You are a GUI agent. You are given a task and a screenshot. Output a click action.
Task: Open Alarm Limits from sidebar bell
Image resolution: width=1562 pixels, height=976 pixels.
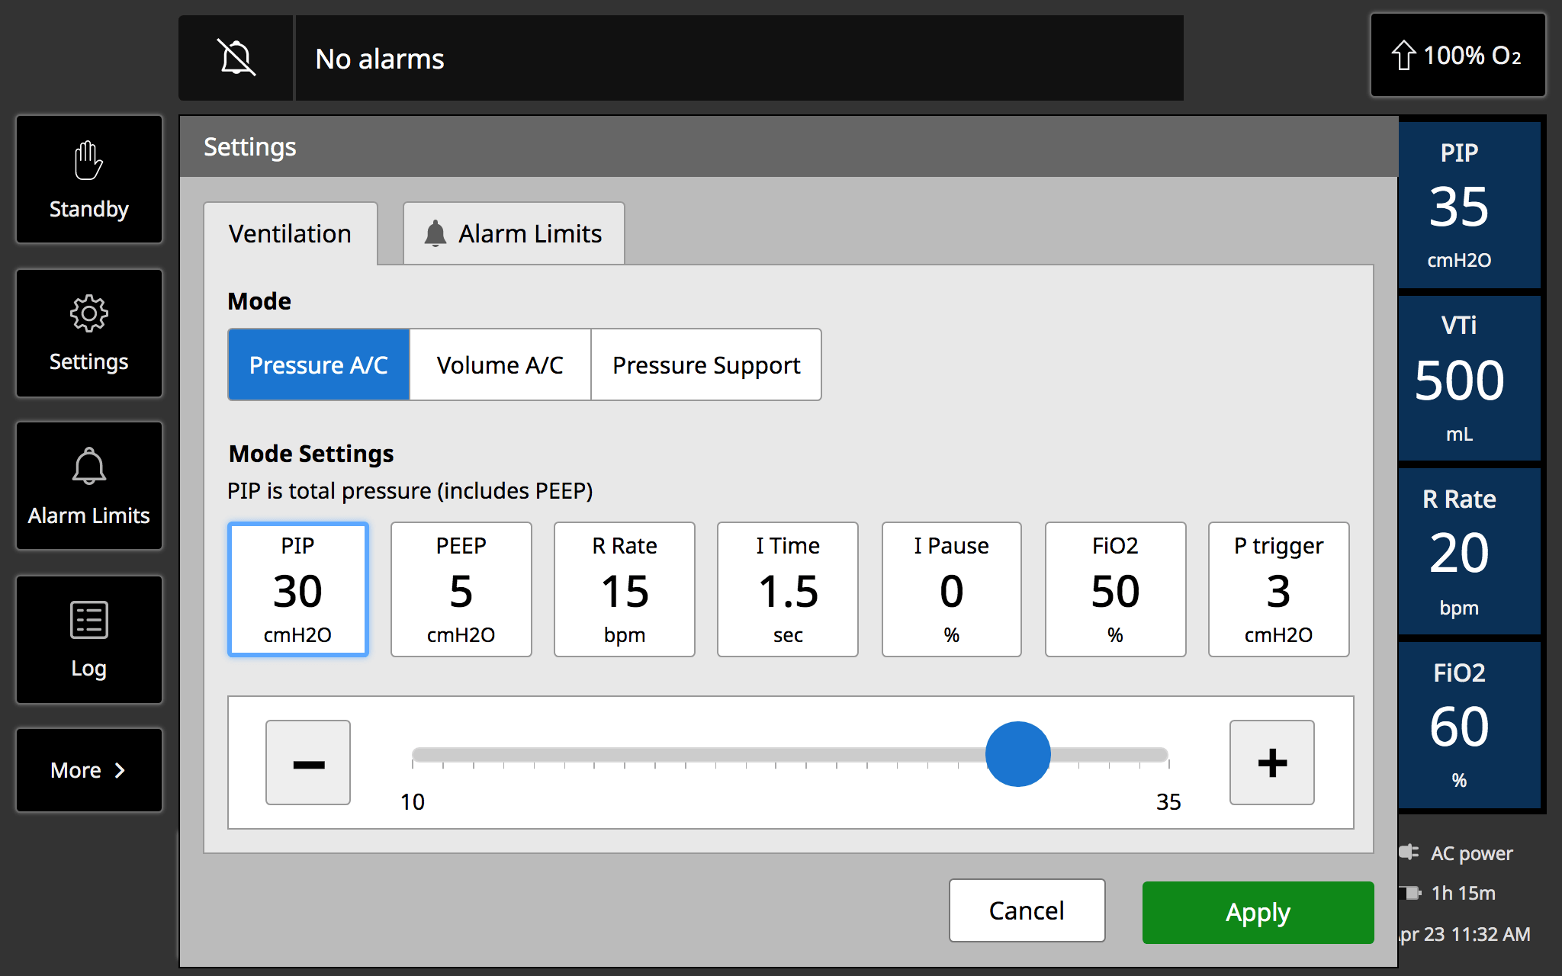[x=89, y=486]
